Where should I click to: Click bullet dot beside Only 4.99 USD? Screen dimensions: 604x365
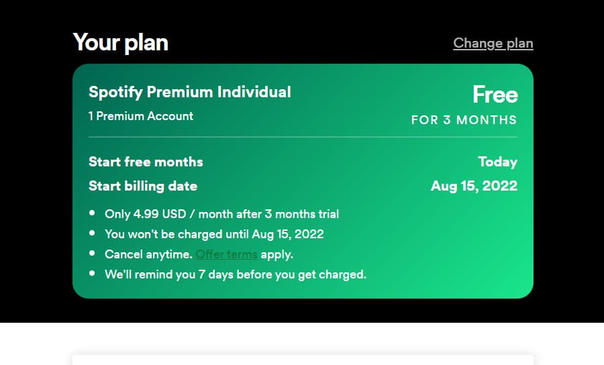[92, 213]
